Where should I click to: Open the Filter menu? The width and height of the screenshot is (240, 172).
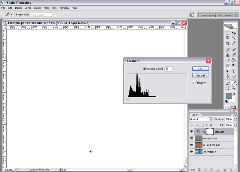point(46,8)
